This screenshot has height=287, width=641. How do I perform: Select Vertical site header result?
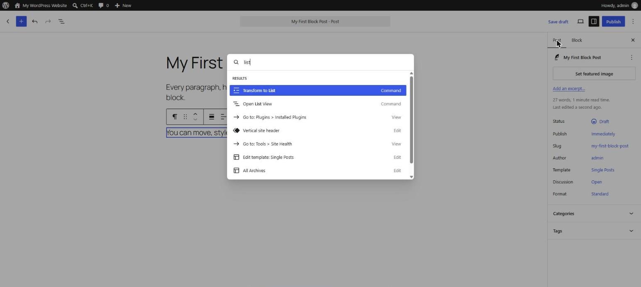pos(318,131)
